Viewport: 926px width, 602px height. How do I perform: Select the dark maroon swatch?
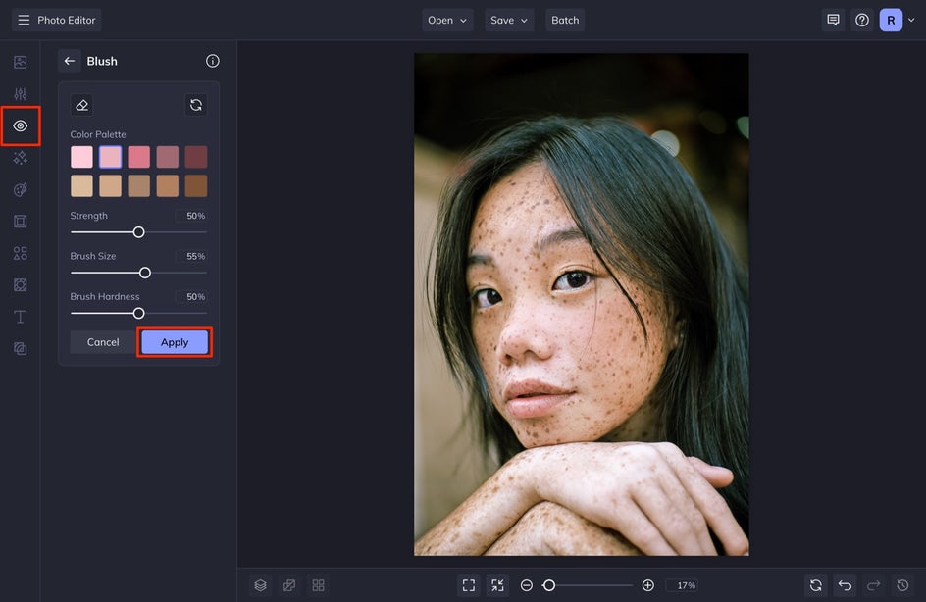click(196, 157)
